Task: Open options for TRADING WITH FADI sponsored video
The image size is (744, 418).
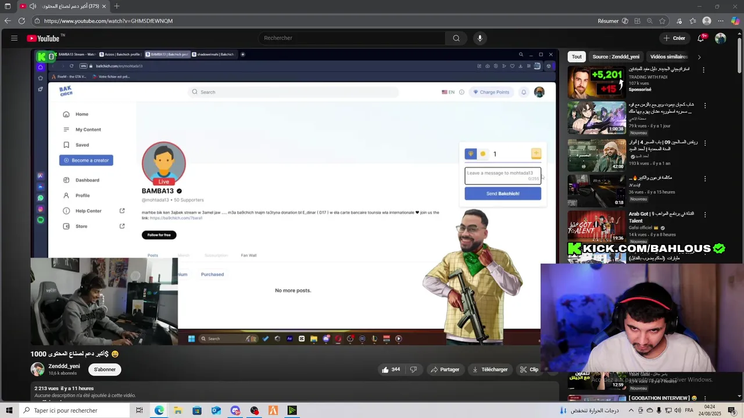Action: point(704,70)
